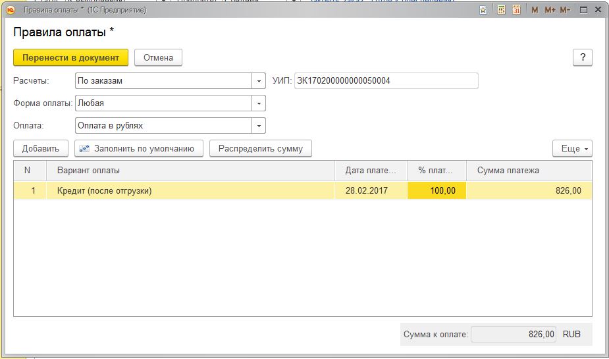Click Перенести в документ button
Viewport: 609px width, 359px height.
coord(70,57)
